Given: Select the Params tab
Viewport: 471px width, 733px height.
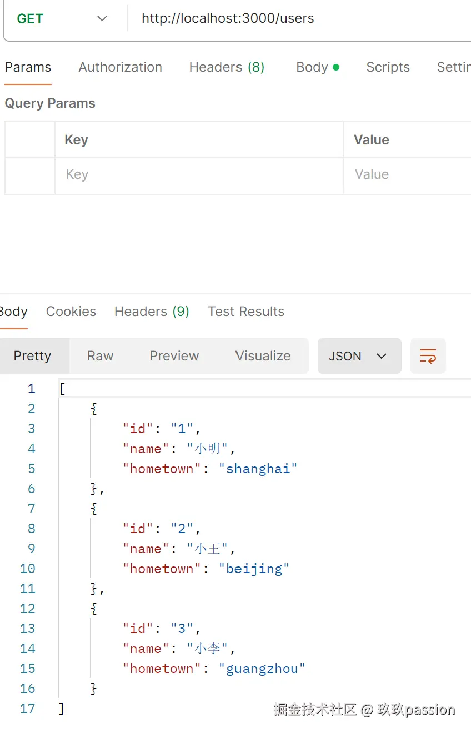Looking at the screenshot, I should click(28, 67).
